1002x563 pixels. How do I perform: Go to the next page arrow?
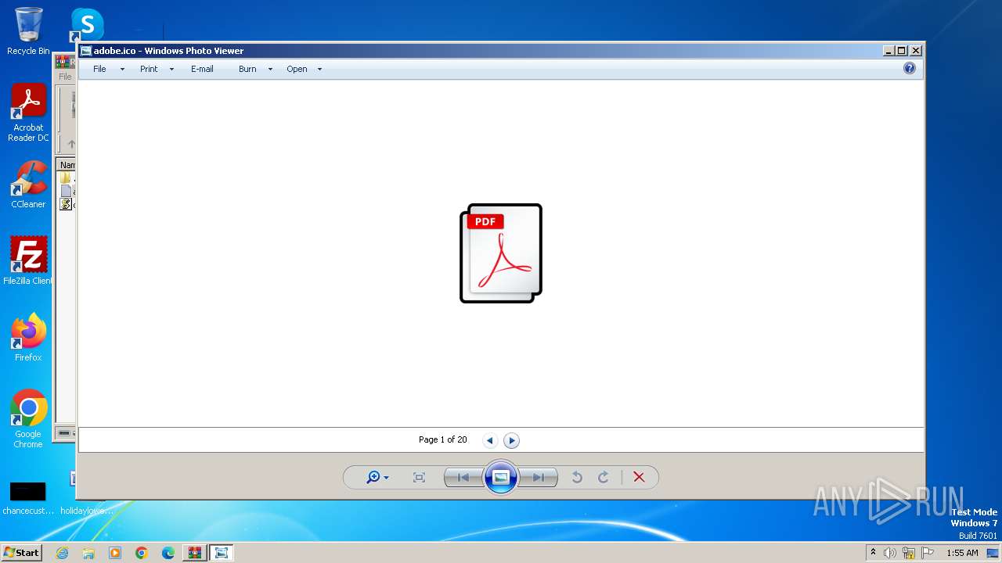(x=511, y=440)
